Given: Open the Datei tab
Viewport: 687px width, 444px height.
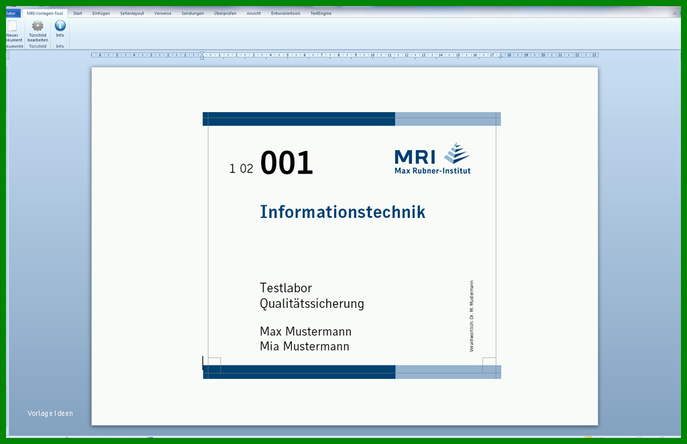Looking at the screenshot, I should pyautogui.click(x=13, y=13).
